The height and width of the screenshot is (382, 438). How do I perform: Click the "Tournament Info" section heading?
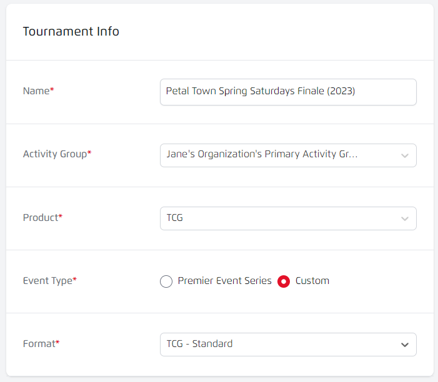tap(71, 31)
